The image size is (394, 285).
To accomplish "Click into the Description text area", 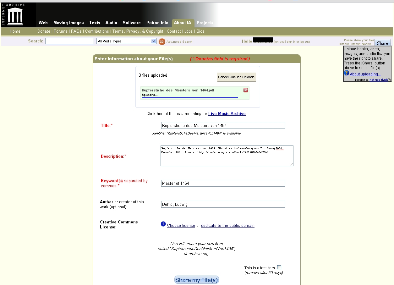I will (x=227, y=156).
